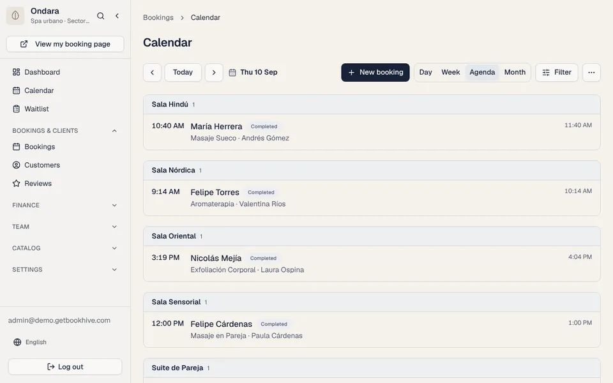This screenshot has width=613, height=383.
Task: Click the Waitlist clipboard icon
Action: point(16,109)
